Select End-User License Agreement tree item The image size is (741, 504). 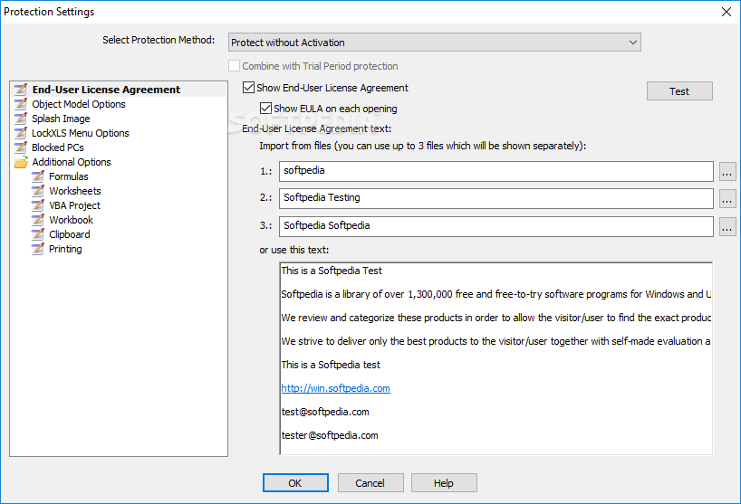[x=106, y=90]
